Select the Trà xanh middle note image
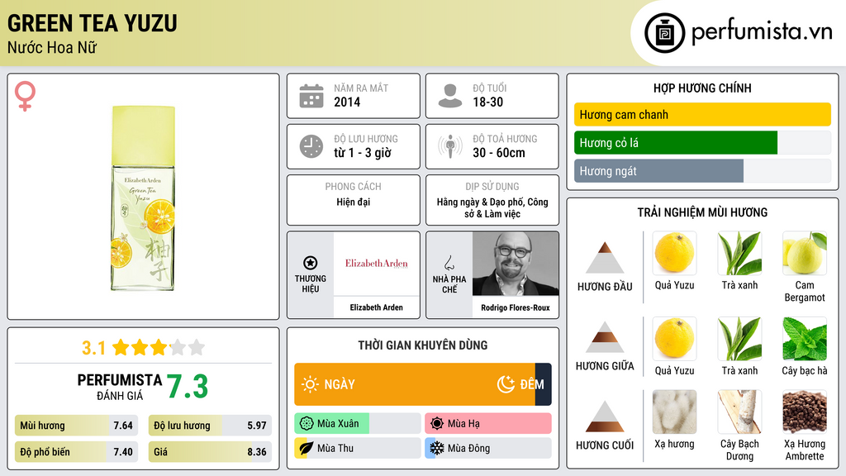846x476 pixels. [x=739, y=338]
